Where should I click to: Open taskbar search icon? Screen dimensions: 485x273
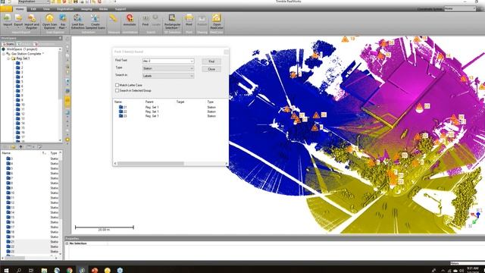(x=19, y=270)
